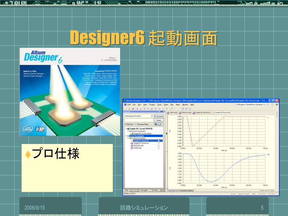Open the Edit menu
The height and width of the screenshot is (216, 288).
139,105
